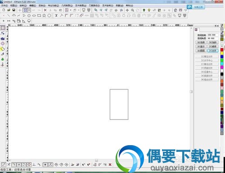Click the black X delete icon in top toolbar
The image size is (225, 173).
45,10
